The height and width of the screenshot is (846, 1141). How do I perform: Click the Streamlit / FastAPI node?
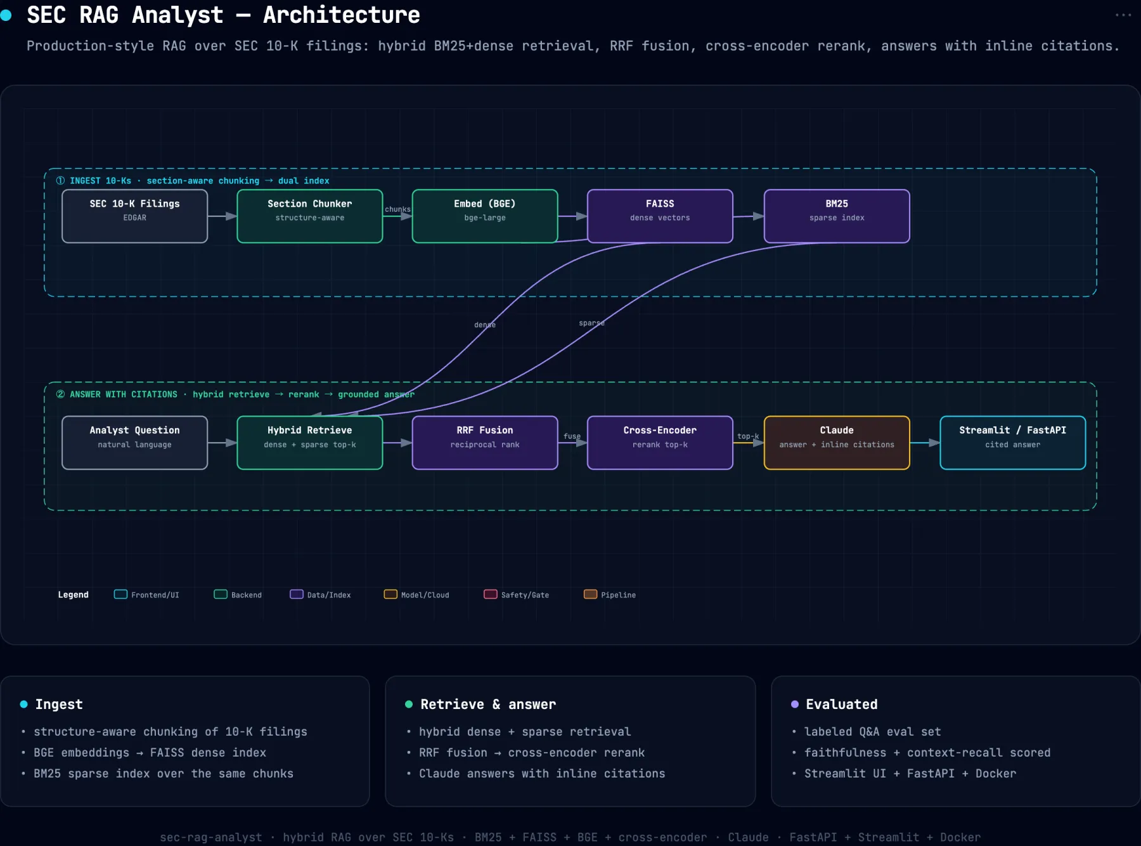[1012, 443]
